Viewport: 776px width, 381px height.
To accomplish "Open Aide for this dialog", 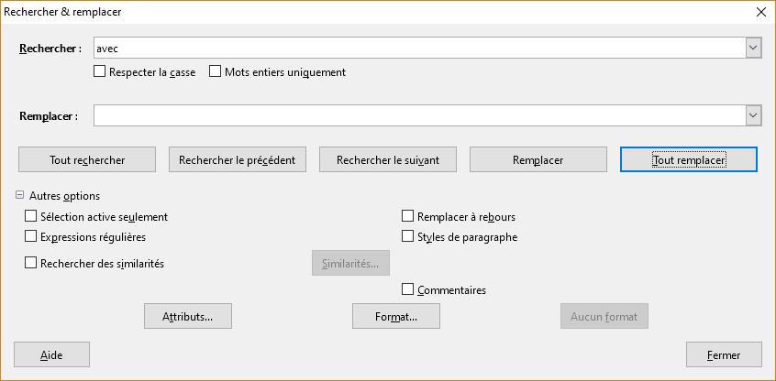I will pyautogui.click(x=51, y=354).
